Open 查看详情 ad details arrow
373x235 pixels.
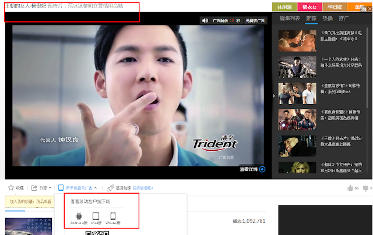point(262,169)
